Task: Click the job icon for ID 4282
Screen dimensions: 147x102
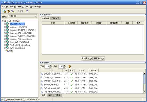Action: tap(42, 88)
